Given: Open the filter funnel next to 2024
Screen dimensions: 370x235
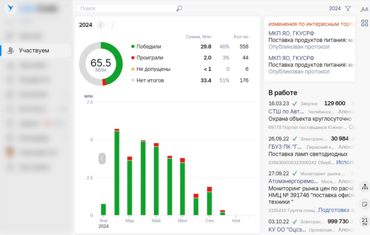Looking at the screenshot, I should [x=348, y=8].
